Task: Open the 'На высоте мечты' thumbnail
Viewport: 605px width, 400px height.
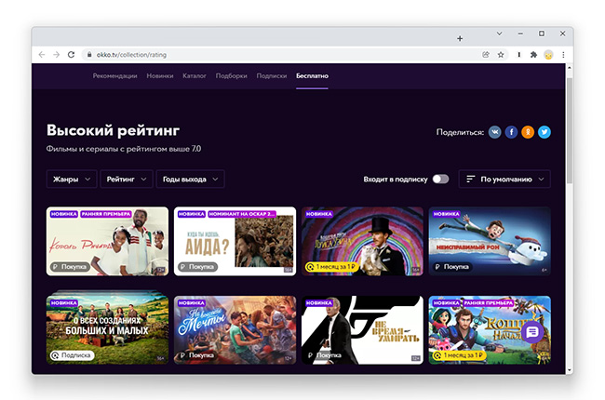Action: click(235, 330)
